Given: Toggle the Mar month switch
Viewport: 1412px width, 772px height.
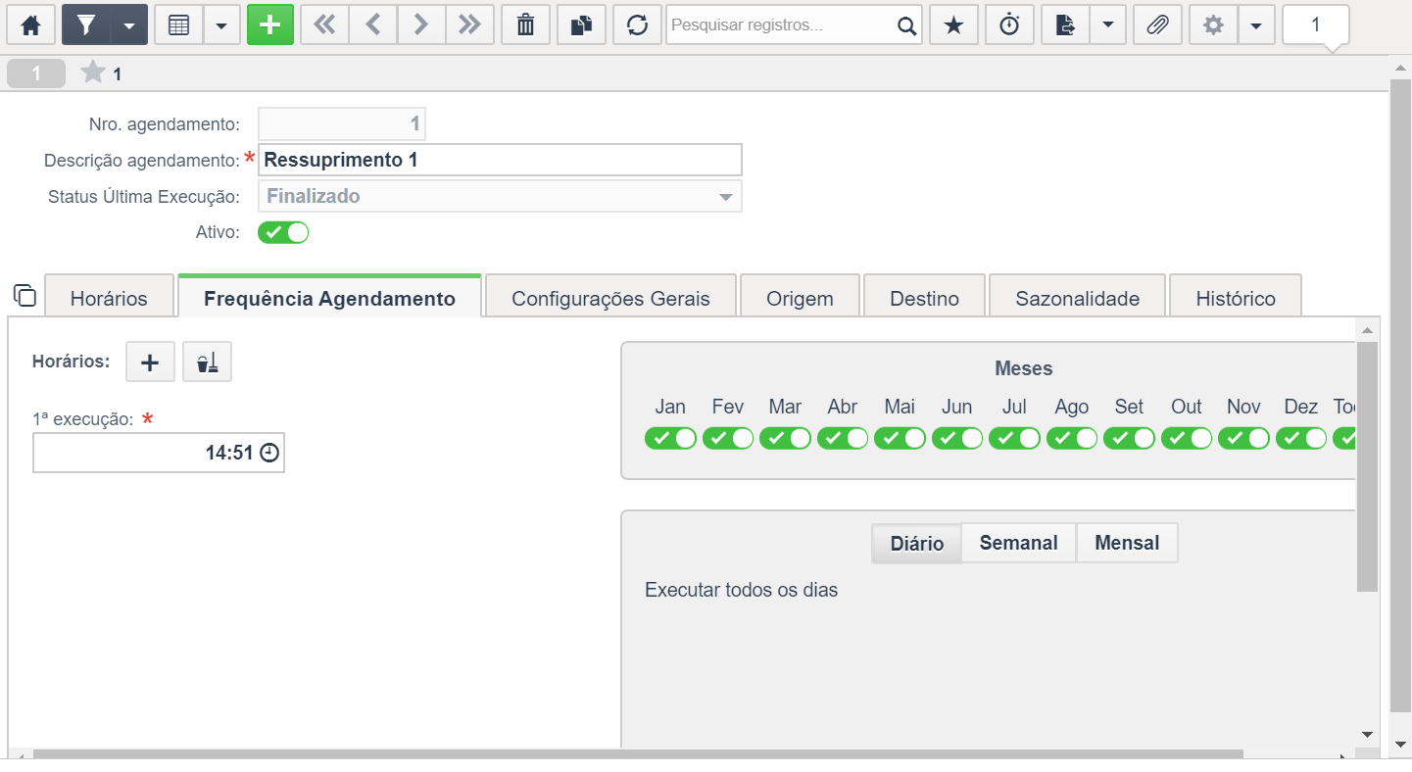Looking at the screenshot, I should click(785, 438).
